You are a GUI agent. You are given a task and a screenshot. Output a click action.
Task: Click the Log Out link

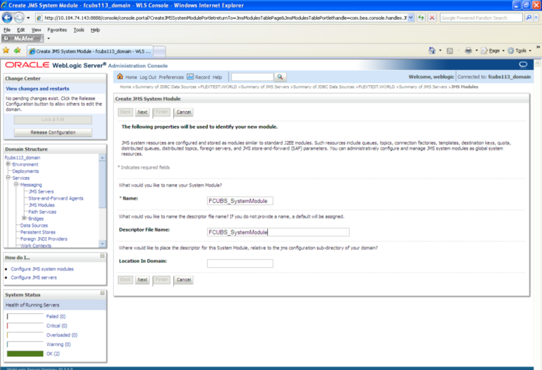point(148,77)
